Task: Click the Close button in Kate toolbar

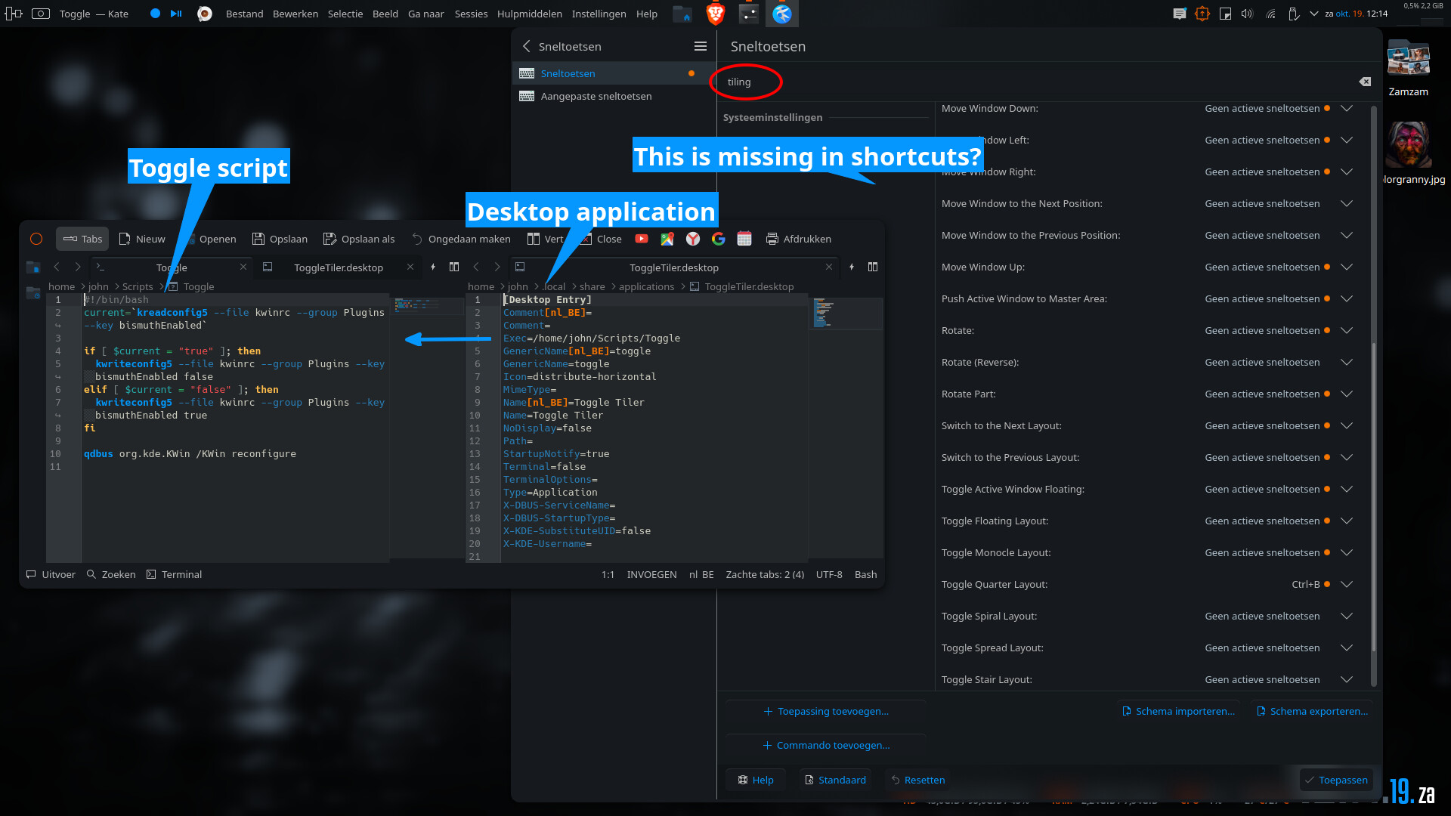Action: (601, 239)
